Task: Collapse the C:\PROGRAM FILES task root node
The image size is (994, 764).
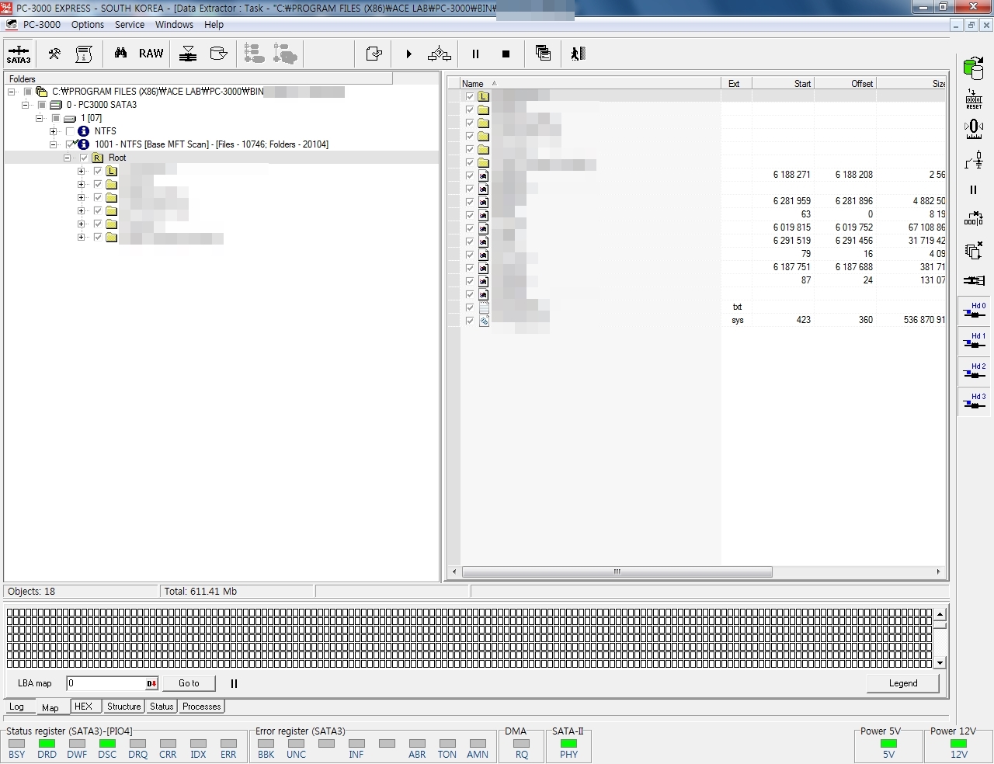Action: point(12,92)
